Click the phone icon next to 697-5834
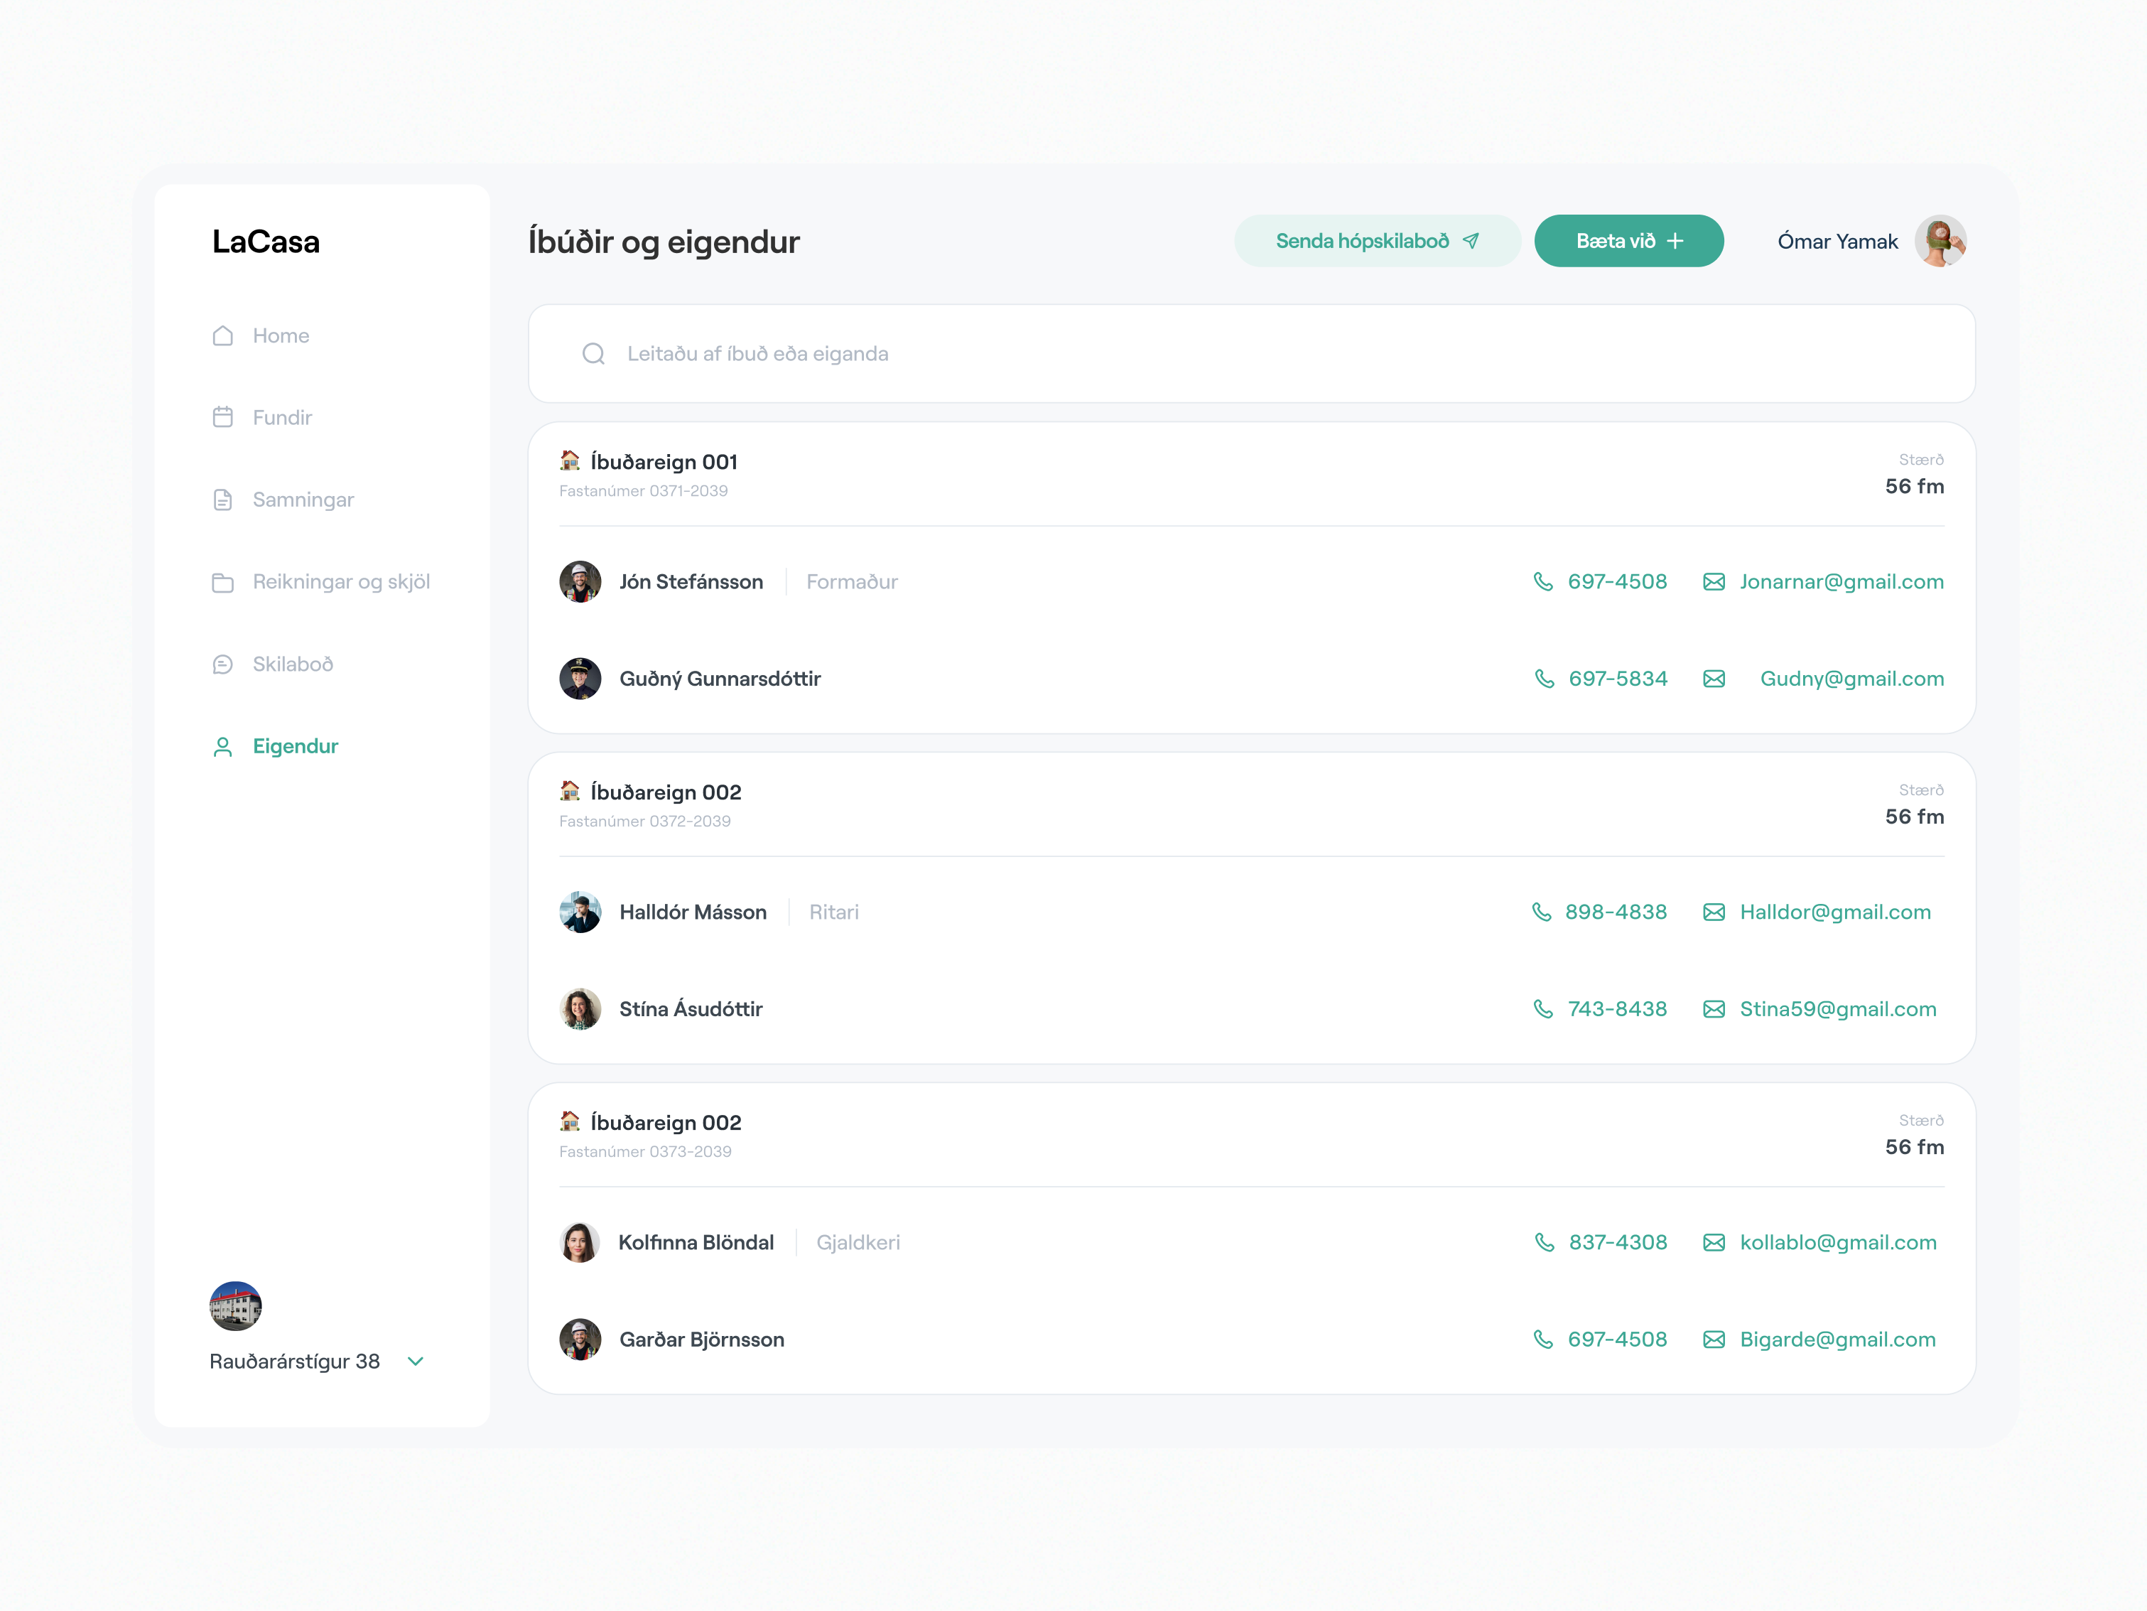This screenshot has height=1611, width=2147. 1545,679
